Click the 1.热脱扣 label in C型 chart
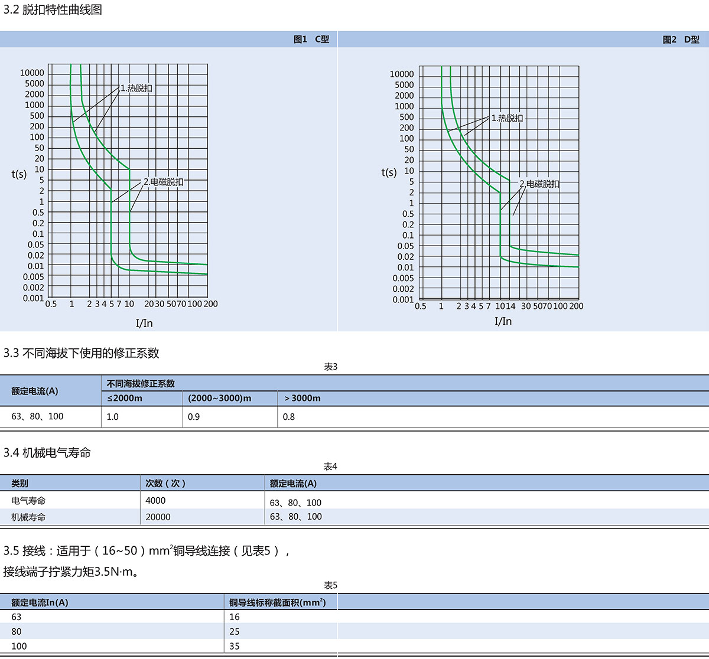 point(136,89)
